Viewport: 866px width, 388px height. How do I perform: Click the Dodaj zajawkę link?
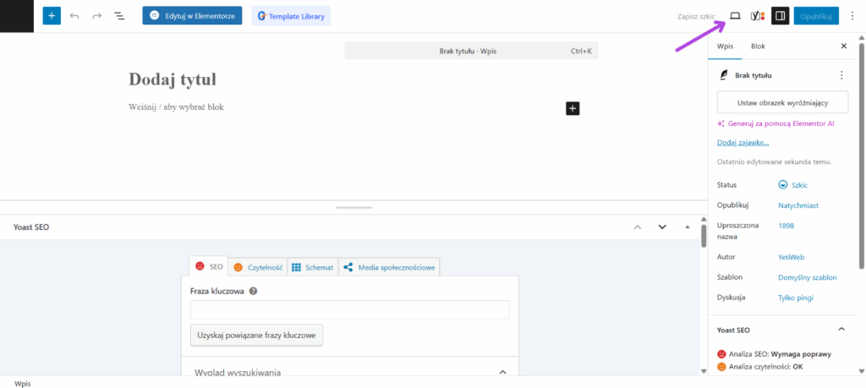coord(743,142)
